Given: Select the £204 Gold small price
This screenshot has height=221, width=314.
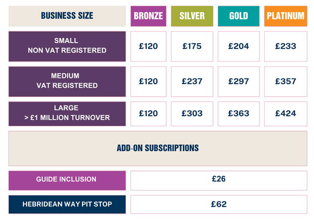Looking at the screenshot, I should (x=238, y=46).
